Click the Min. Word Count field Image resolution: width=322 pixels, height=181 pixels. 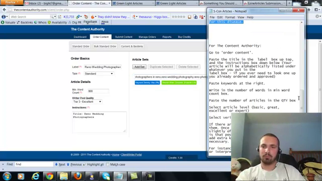pyautogui.click(x=98, y=91)
